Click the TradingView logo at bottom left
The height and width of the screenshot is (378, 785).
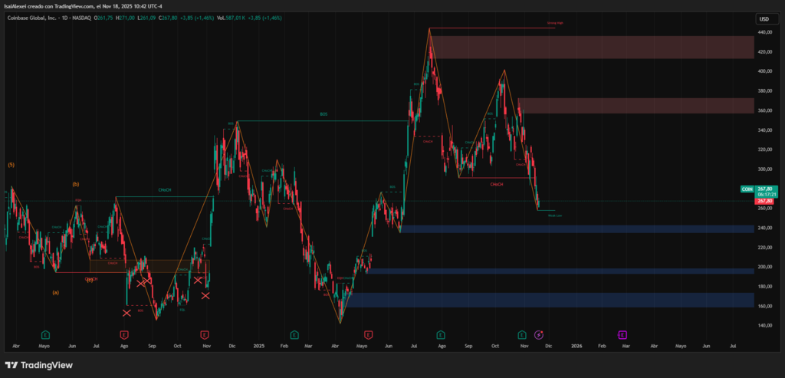pos(39,365)
